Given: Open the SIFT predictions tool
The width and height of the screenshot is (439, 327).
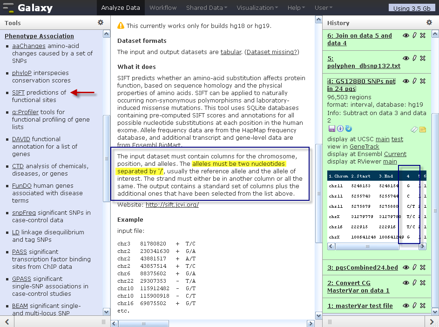Looking at the screenshot, I should [x=18, y=93].
